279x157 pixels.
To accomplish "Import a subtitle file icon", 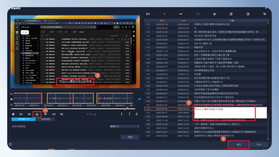I will point(231,14).
